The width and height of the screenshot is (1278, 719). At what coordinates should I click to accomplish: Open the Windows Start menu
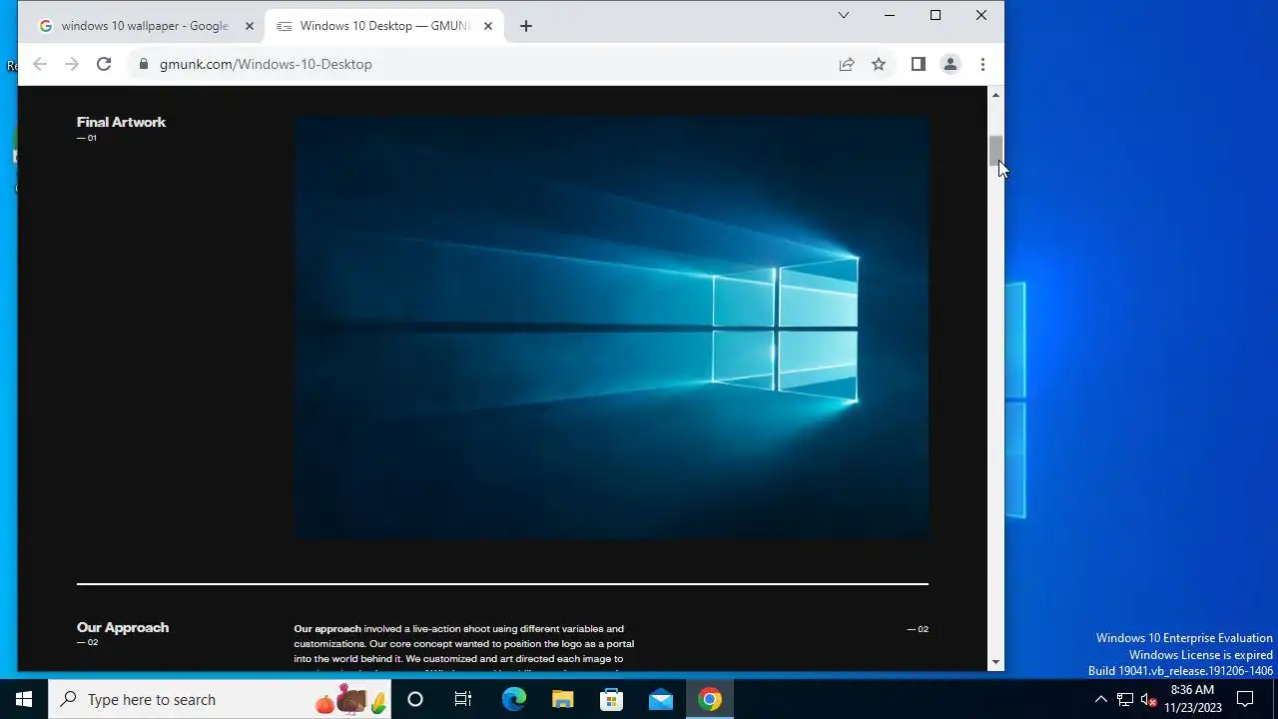(x=24, y=699)
